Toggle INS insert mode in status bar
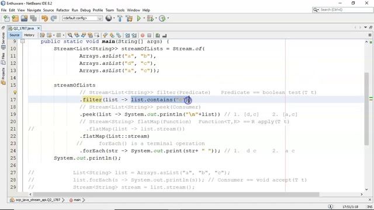 click(370, 206)
